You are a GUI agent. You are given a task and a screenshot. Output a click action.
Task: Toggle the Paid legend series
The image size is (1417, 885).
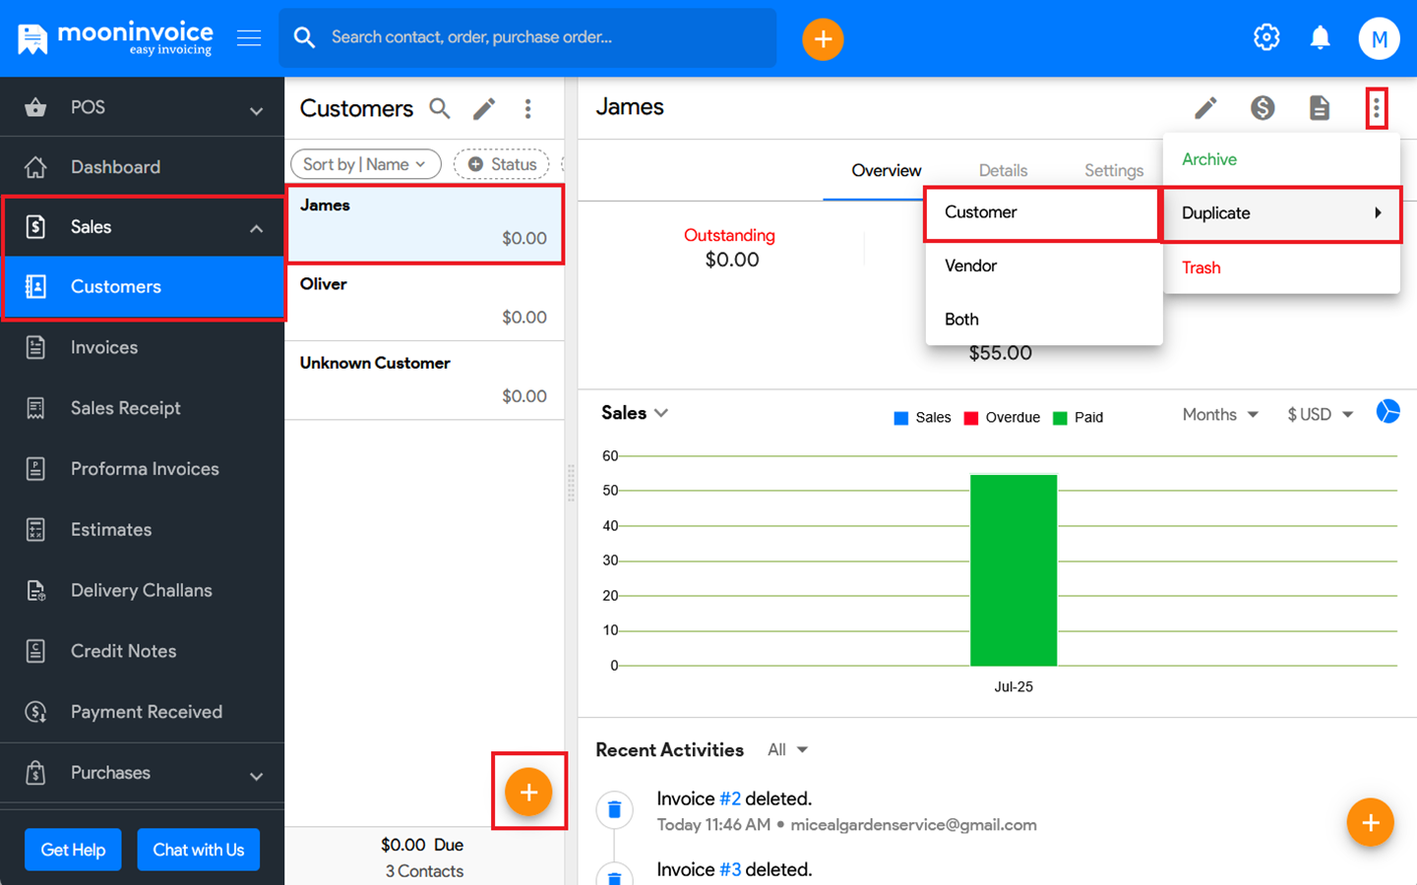coord(1078,418)
